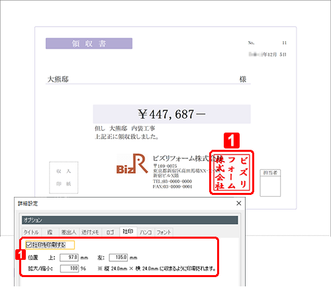Click the 領収書 title banner
The height and width of the screenshot is (293, 331).
coord(89,44)
